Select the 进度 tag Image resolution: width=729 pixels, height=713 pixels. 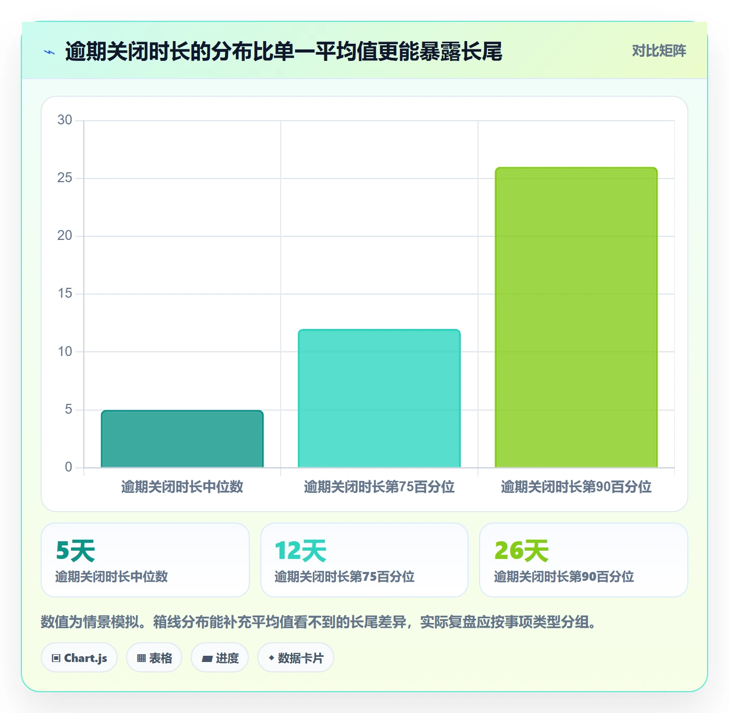click(x=220, y=658)
